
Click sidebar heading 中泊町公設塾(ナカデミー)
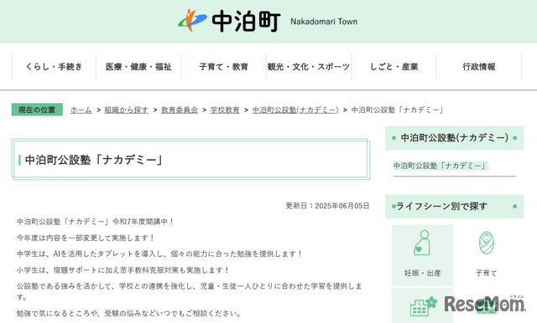(455, 138)
